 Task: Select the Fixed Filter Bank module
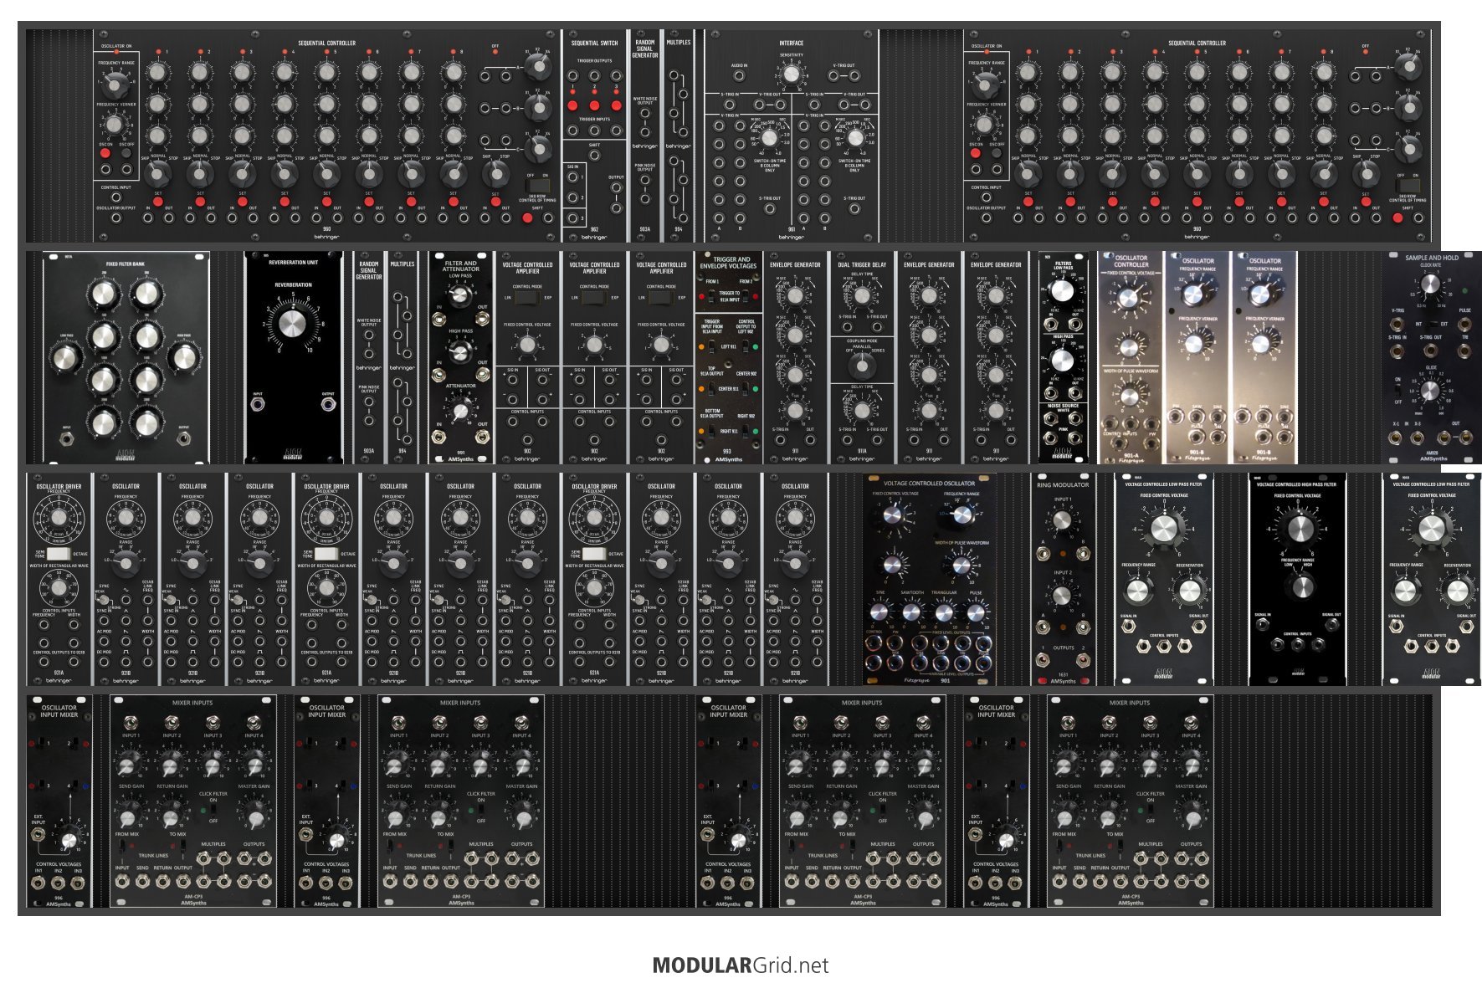tap(126, 357)
